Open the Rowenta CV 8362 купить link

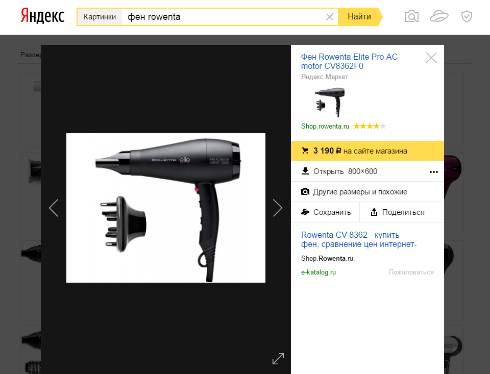pyautogui.click(x=359, y=239)
